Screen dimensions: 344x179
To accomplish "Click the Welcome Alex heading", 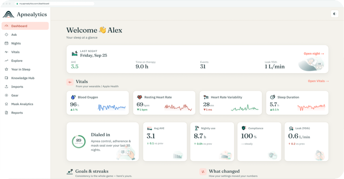I will (x=94, y=30).
